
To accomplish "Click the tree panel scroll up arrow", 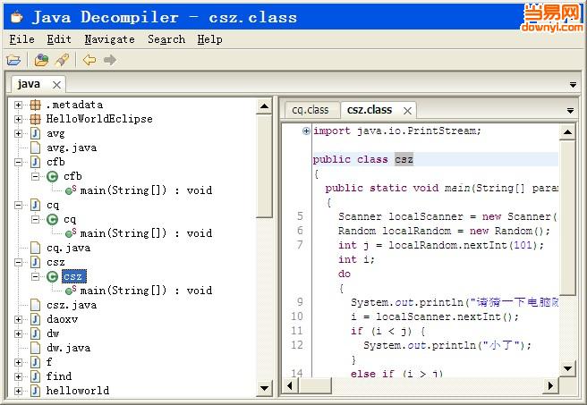I will (264, 106).
